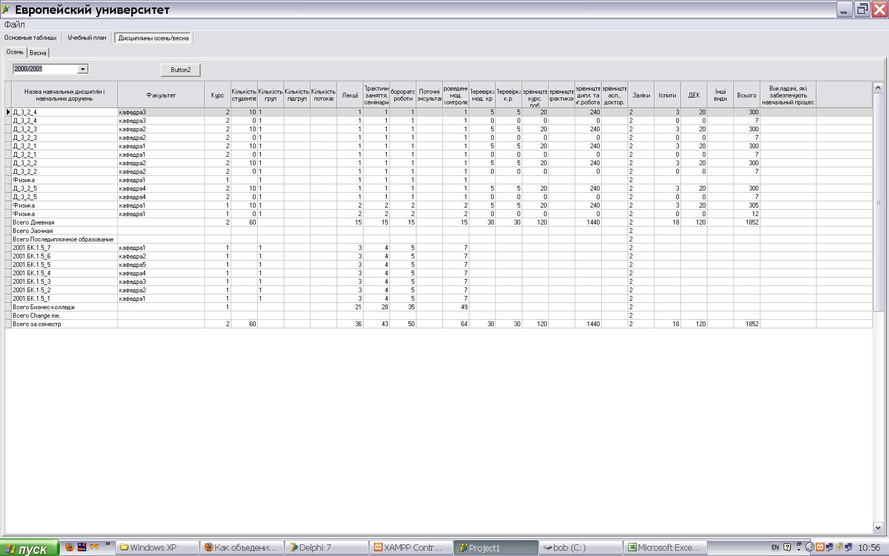
Task: Click the XAMPP icon in system tray
Action: pyautogui.click(x=819, y=547)
